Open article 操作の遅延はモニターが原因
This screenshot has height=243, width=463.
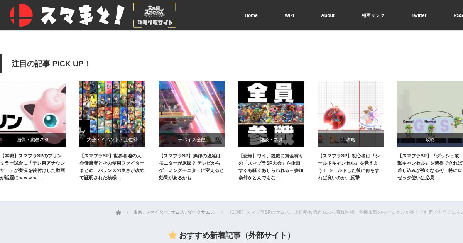tap(192, 167)
